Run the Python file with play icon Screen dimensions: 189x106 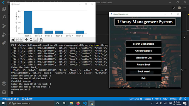[174, 8]
